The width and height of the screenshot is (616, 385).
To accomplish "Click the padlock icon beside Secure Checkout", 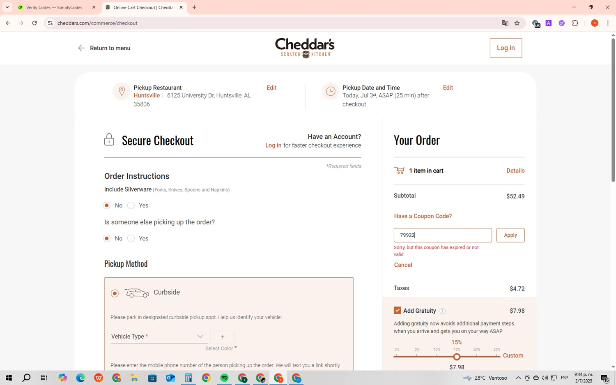I will point(109,140).
